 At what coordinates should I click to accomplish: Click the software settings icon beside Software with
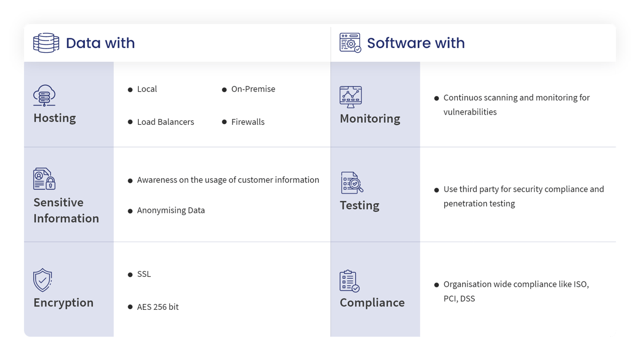pyautogui.click(x=350, y=43)
